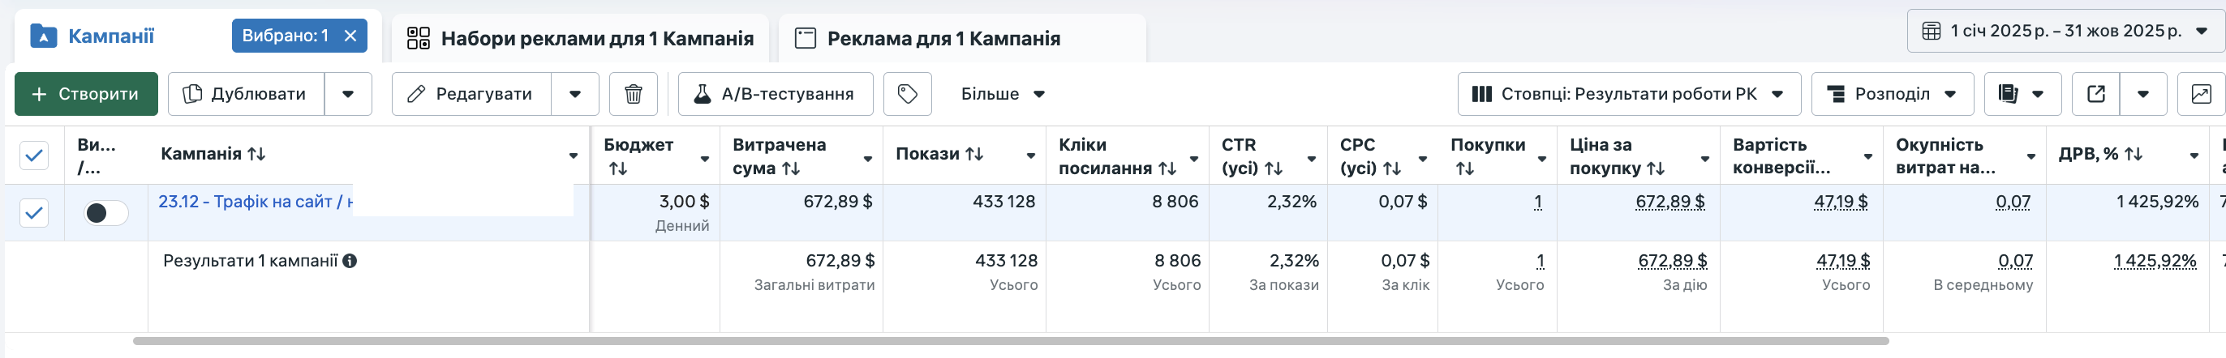Click the export share icon
This screenshot has width=2226, height=358.
pos(2095,94)
